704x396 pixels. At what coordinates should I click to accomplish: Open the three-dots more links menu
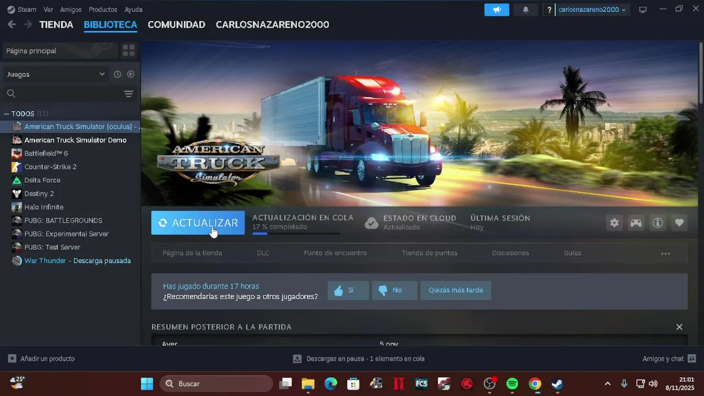point(665,254)
